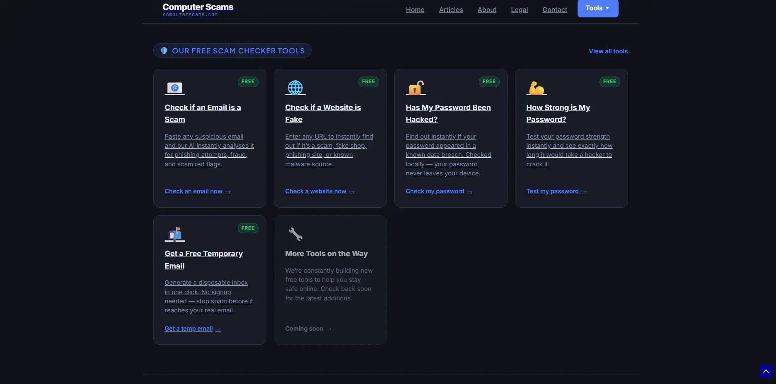Click 'Find out instantly if your' description

(x=448, y=155)
